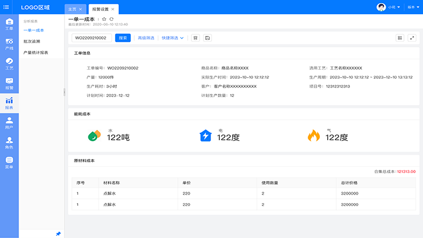The width and height of the screenshot is (423, 238).
Task: Click the 122吨 water value
Action: click(118, 137)
